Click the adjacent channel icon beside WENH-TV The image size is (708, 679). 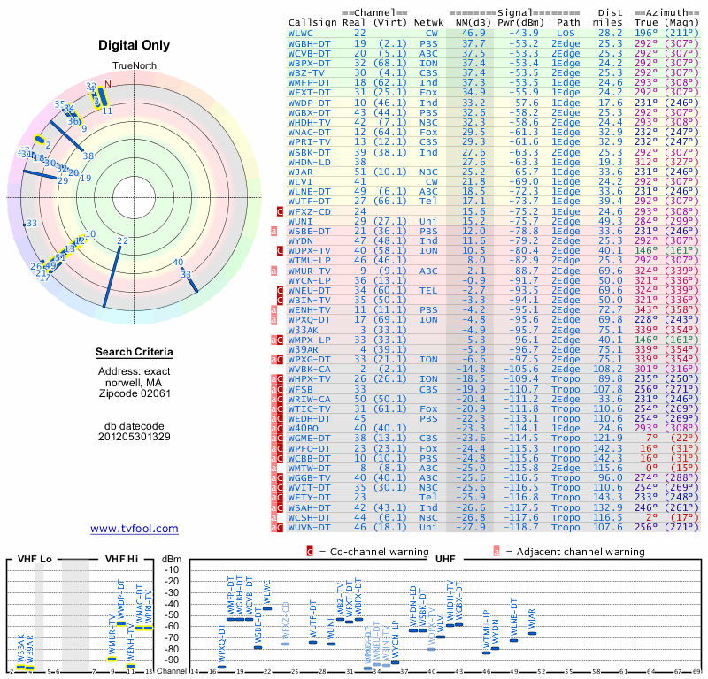click(273, 310)
